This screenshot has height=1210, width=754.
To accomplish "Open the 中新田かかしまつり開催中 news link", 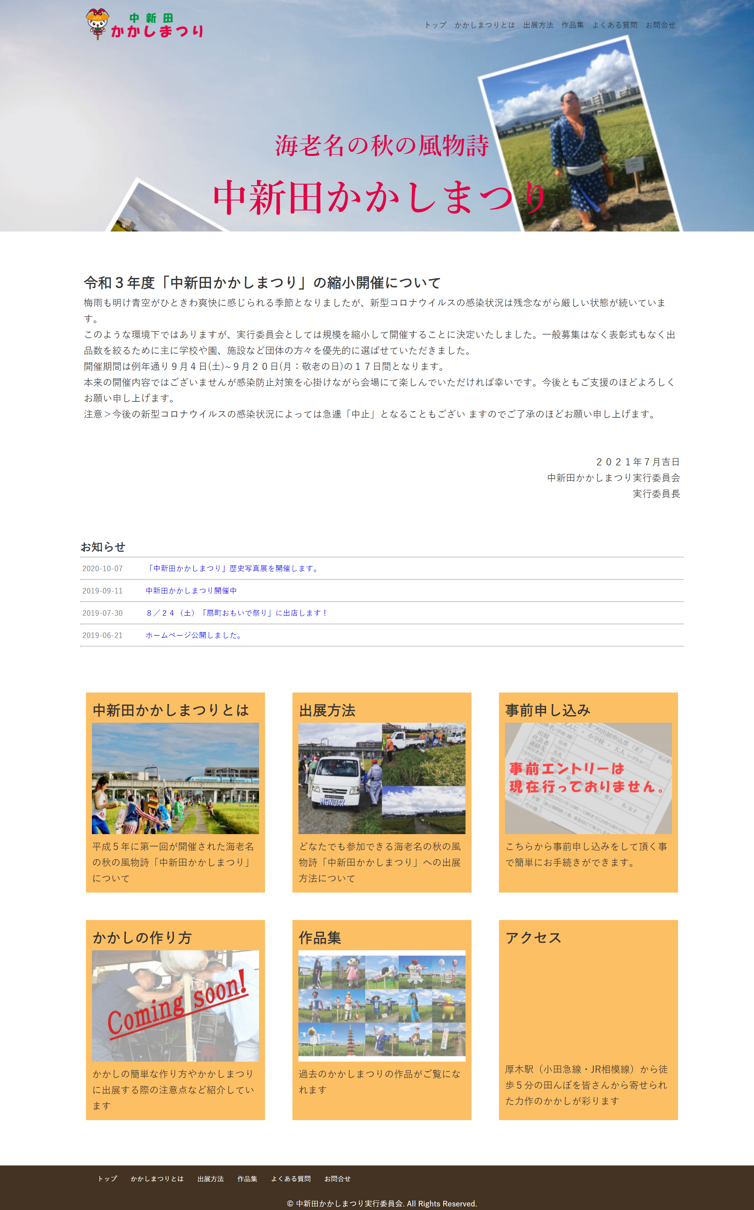I will (x=191, y=591).
